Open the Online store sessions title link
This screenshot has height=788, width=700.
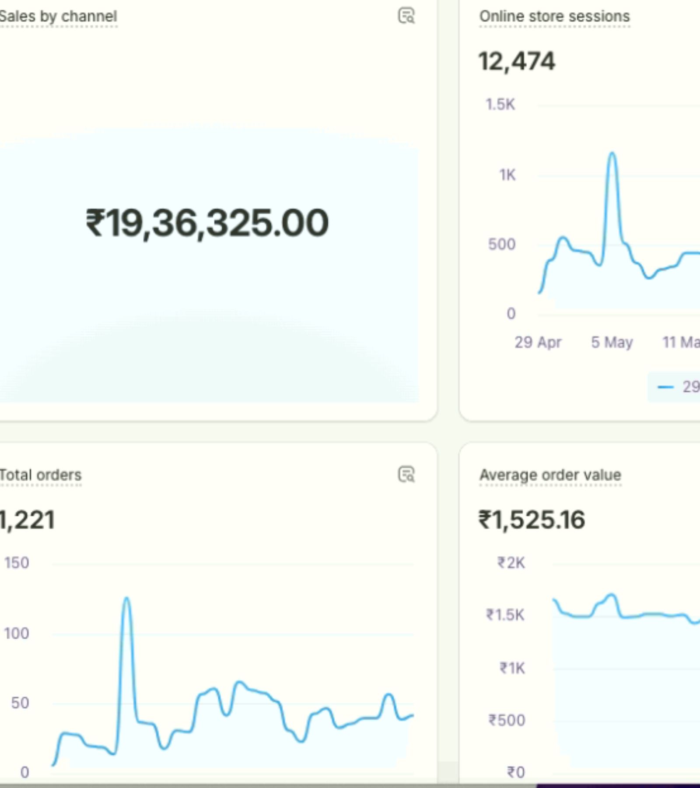[554, 17]
